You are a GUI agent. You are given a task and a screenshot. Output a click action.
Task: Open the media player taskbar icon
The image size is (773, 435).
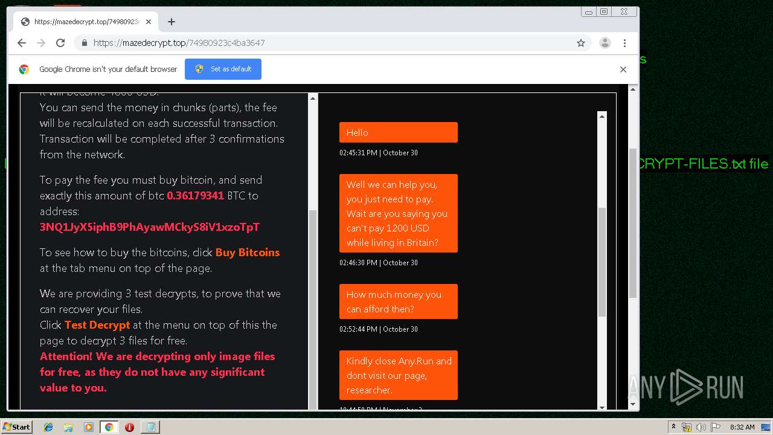(x=89, y=427)
